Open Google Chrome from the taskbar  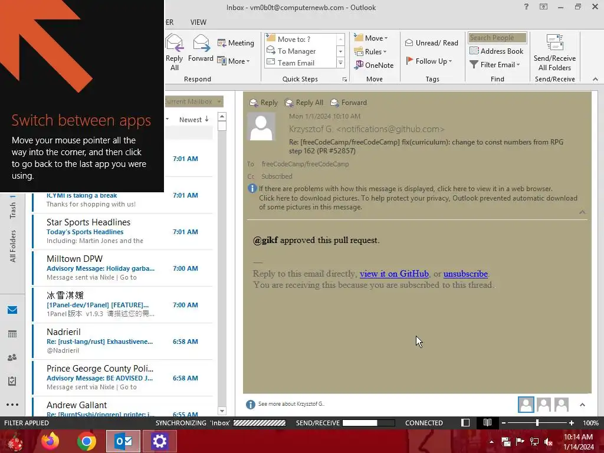86,441
